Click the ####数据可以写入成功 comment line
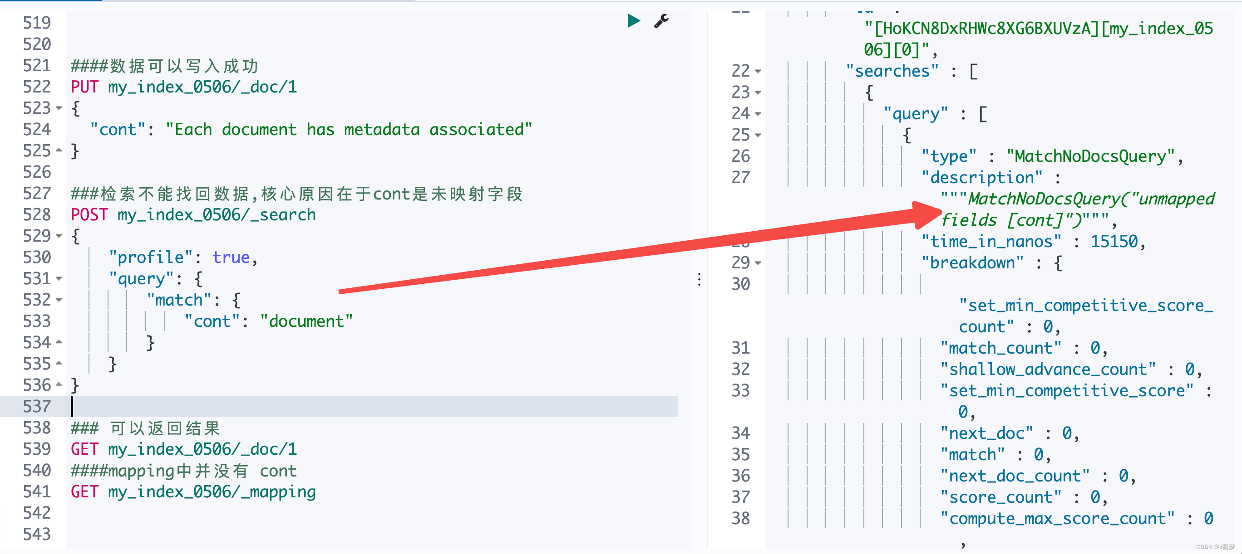1242x554 pixels. [x=164, y=65]
